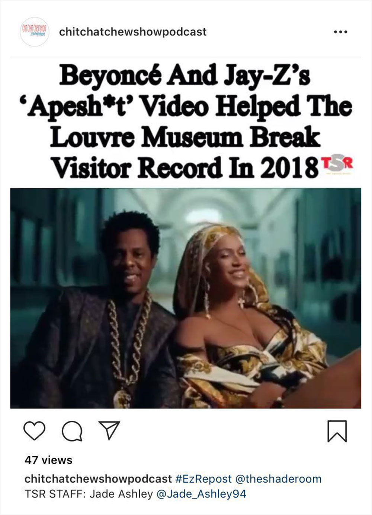Click the TSR logo in the headline
Image resolution: width=372 pixels, height=515 pixels.
click(x=336, y=165)
